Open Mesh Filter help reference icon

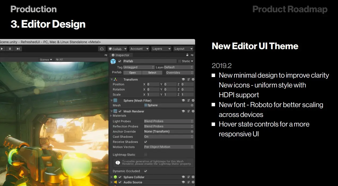pos(183,100)
